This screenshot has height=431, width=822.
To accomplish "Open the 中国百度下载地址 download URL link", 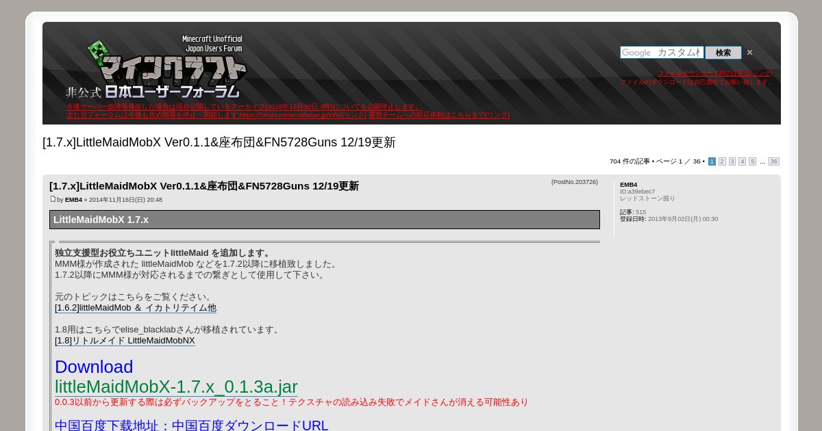I will coord(191,425).
